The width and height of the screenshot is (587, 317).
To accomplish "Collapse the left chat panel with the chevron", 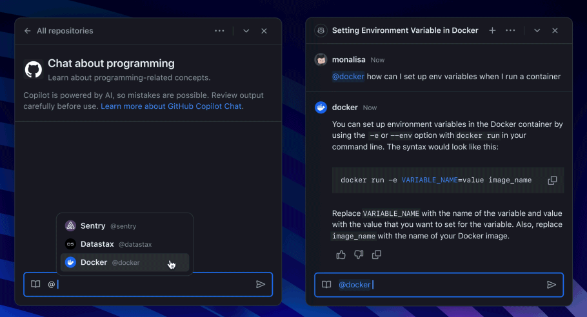I will pyautogui.click(x=246, y=31).
